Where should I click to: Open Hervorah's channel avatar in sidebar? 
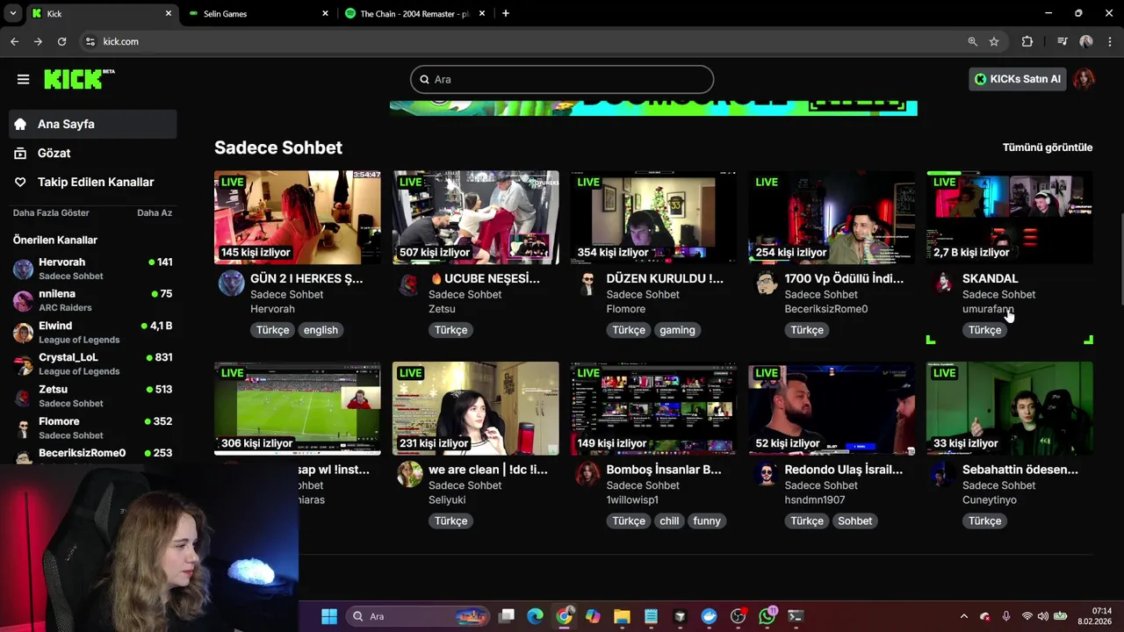[24, 269]
